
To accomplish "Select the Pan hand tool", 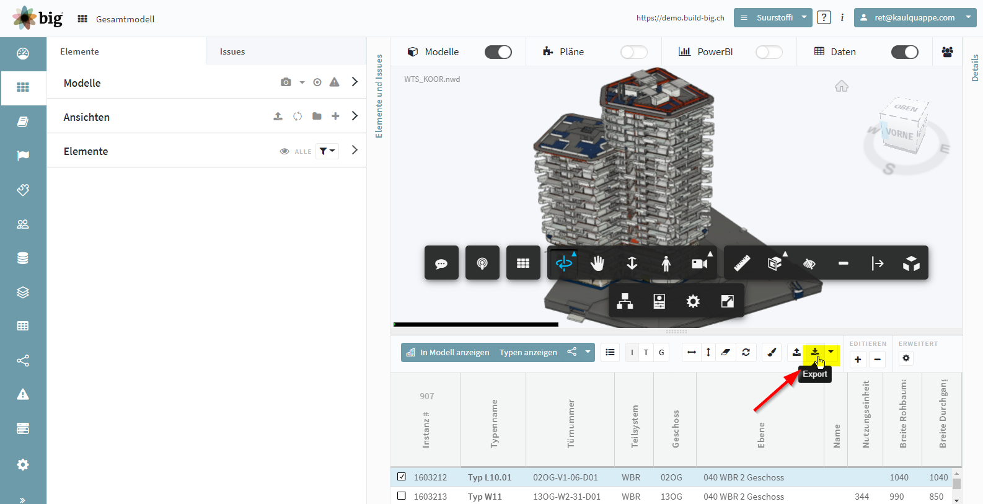I will 597,263.
